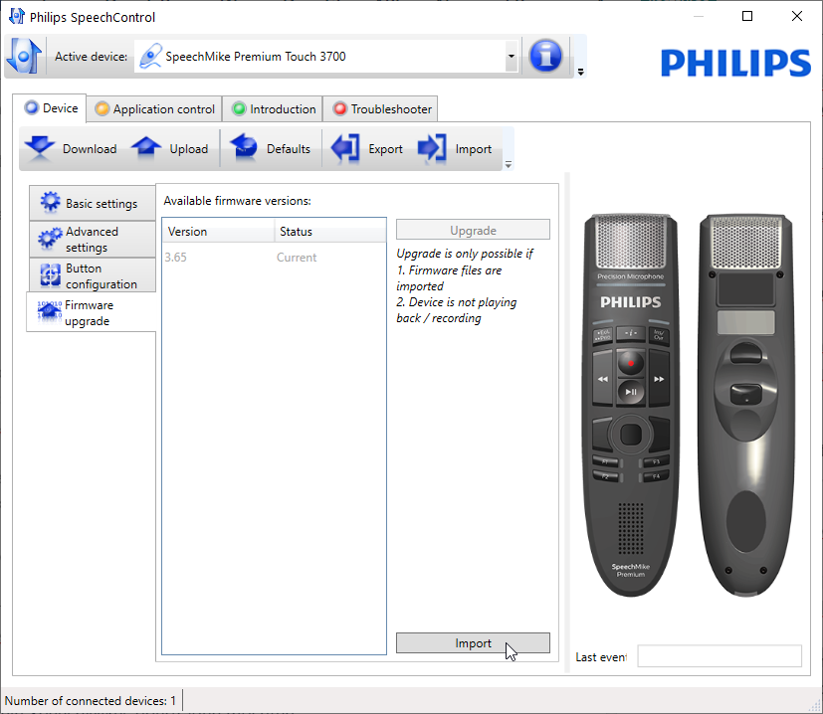Switch to the Device tab
Viewport: 823px width, 714px height.
[51, 108]
